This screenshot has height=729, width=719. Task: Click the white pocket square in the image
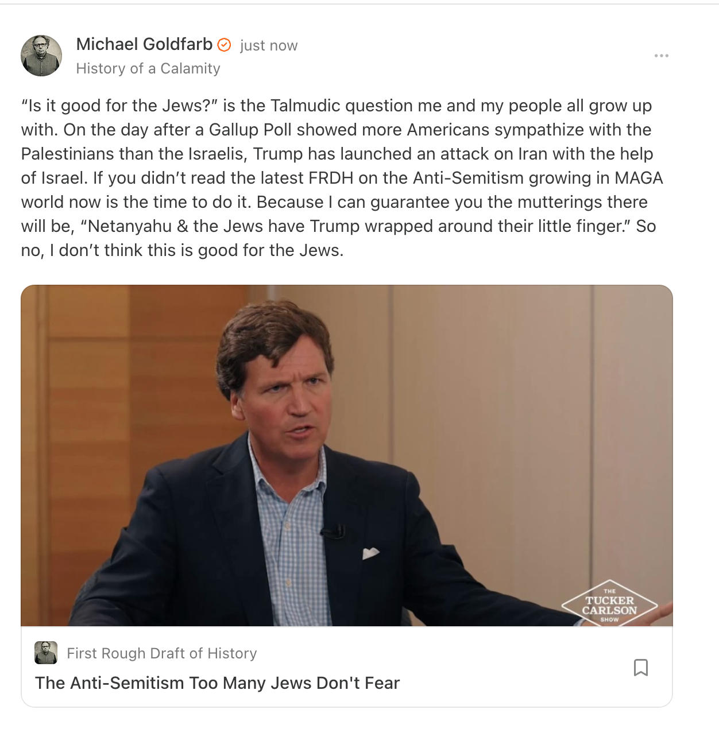pyautogui.click(x=370, y=553)
